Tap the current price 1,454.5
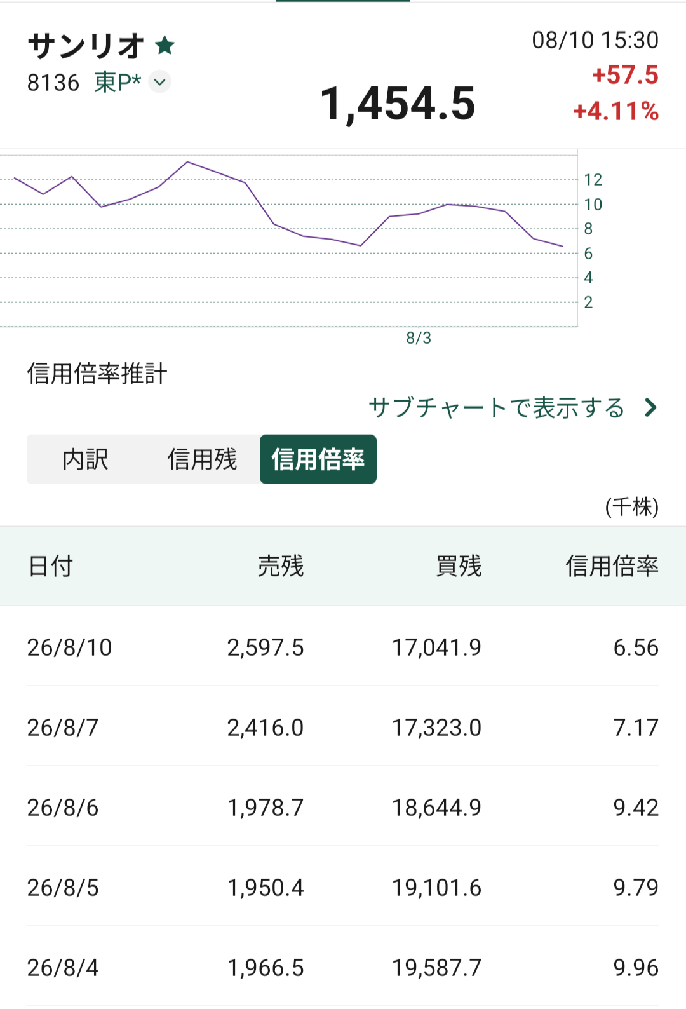The height and width of the screenshot is (1009, 686). click(x=398, y=104)
